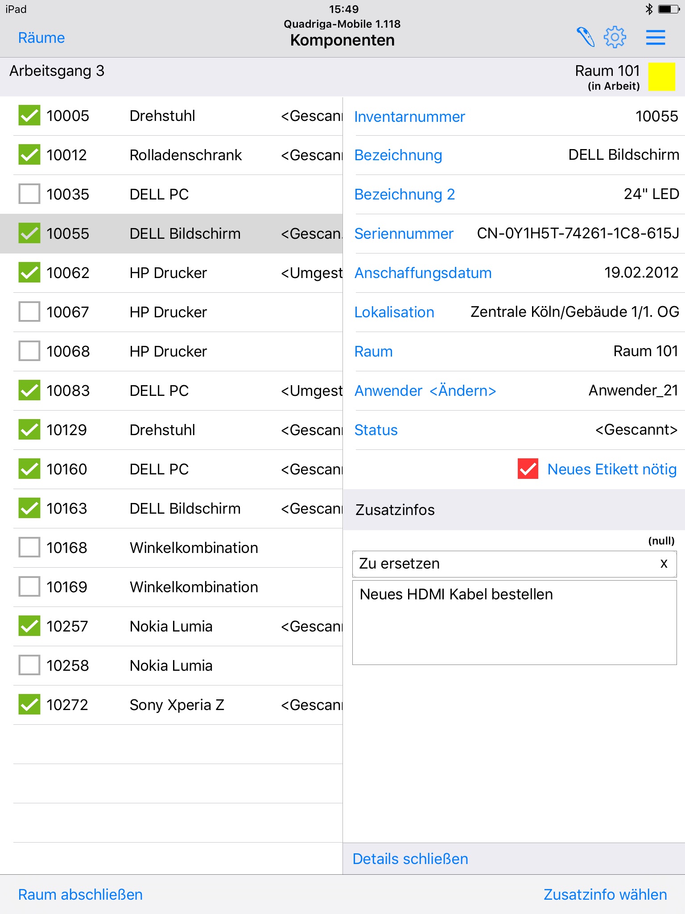Image resolution: width=685 pixels, height=914 pixels.
Task: Toggle checkbox for 10160 DELL PC
Action: [x=29, y=469]
